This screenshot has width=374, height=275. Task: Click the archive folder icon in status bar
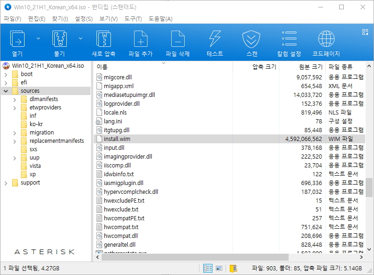click(x=233, y=269)
